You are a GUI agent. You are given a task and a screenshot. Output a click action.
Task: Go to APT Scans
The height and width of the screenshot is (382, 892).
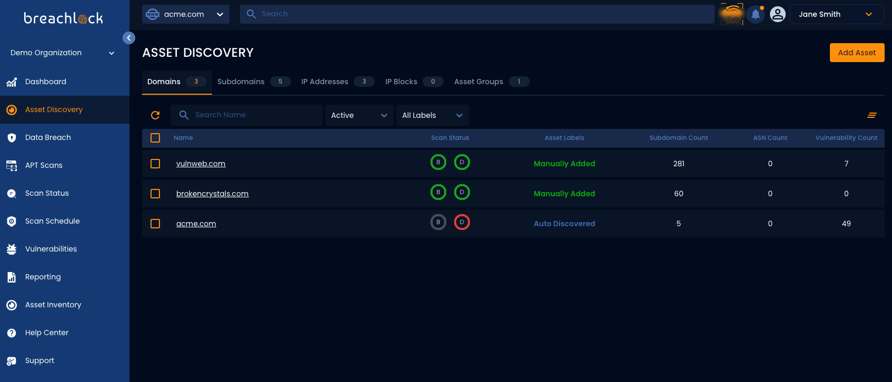[65, 165]
